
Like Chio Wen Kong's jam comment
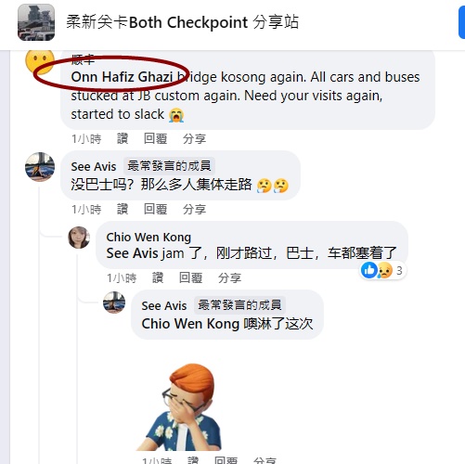158,278
